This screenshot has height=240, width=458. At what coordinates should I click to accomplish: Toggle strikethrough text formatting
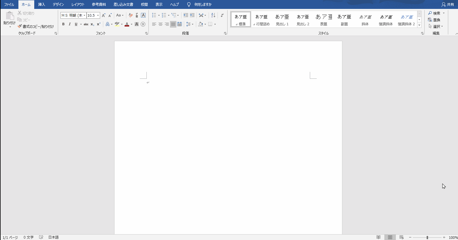[x=86, y=24]
